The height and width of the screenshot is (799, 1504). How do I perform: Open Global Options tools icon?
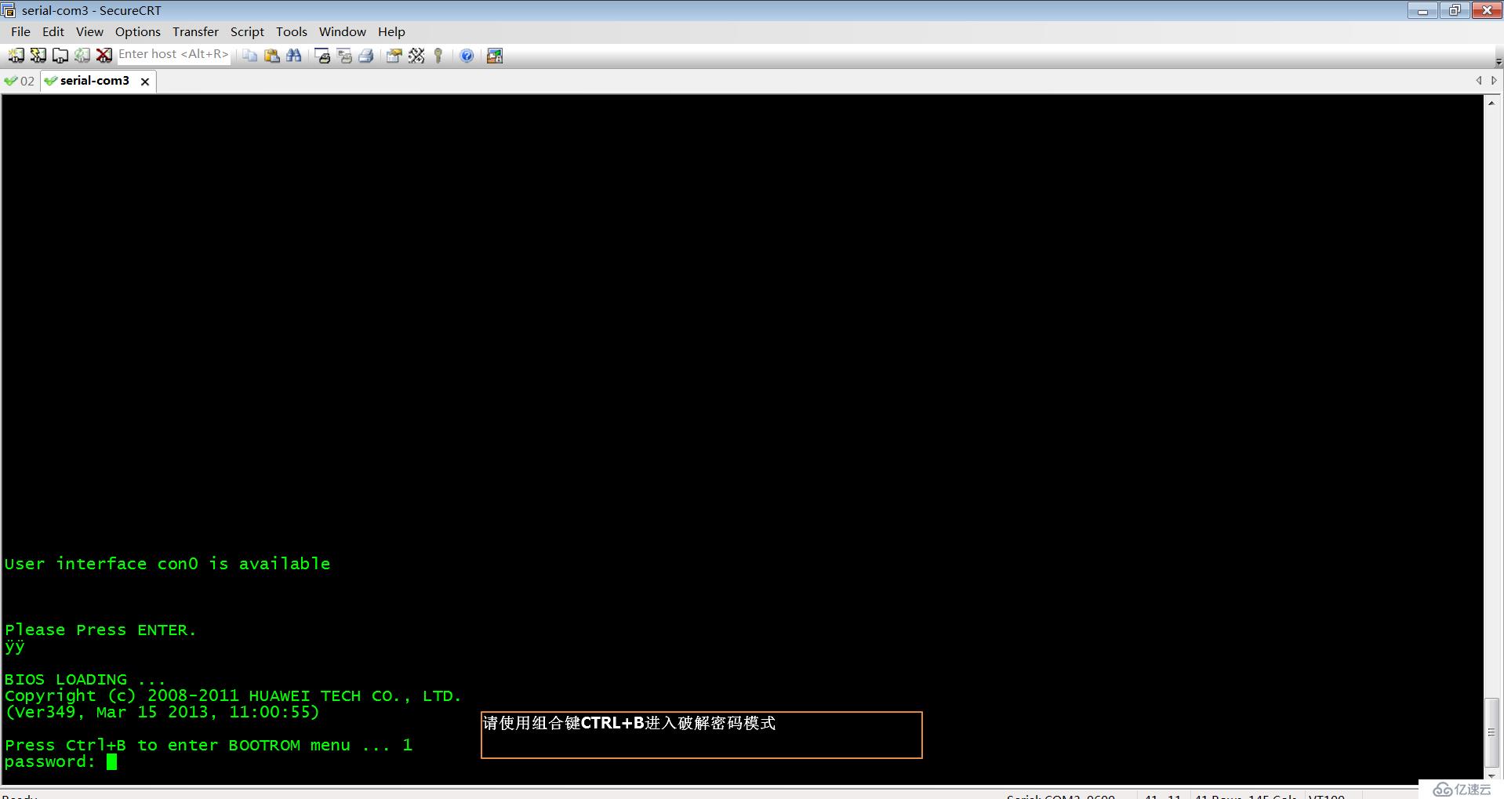(416, 55)
